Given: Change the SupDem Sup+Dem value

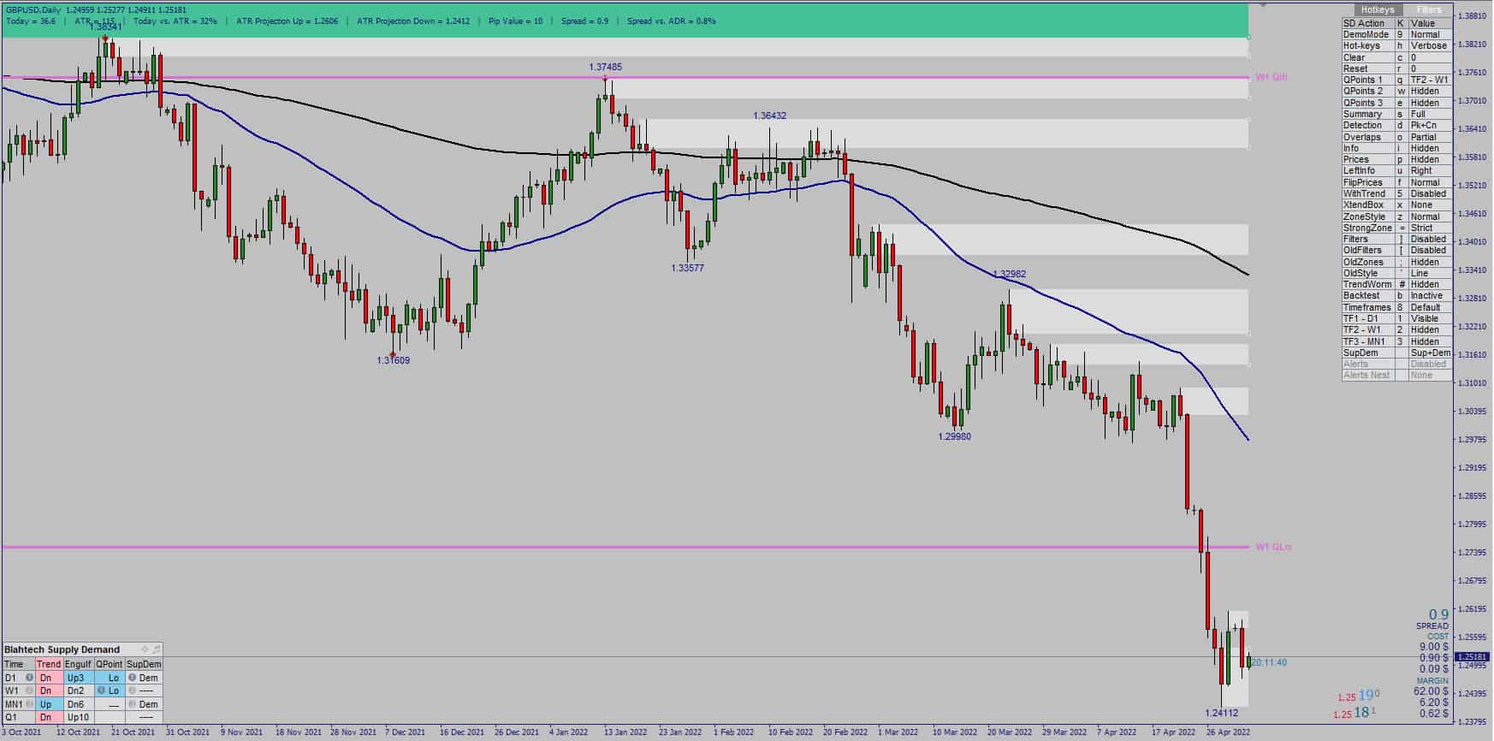Looking at the screenshot, I should coord(1431,353).
